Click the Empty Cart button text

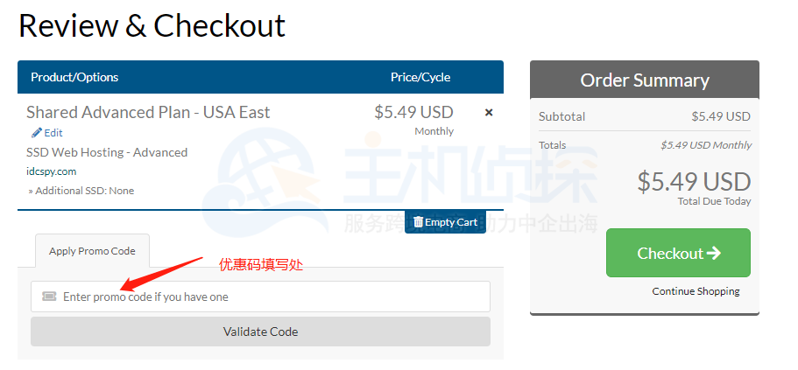(451, 222)
